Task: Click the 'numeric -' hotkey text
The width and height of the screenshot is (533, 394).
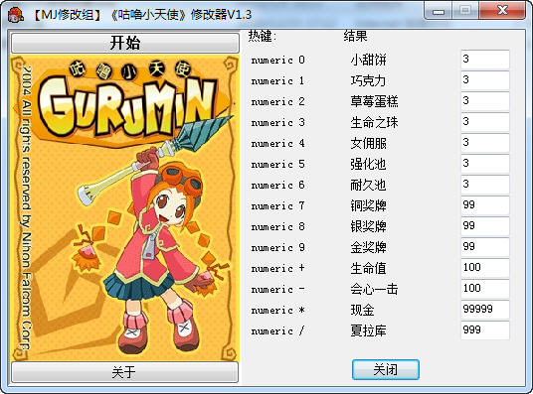Action: point(278,290)
